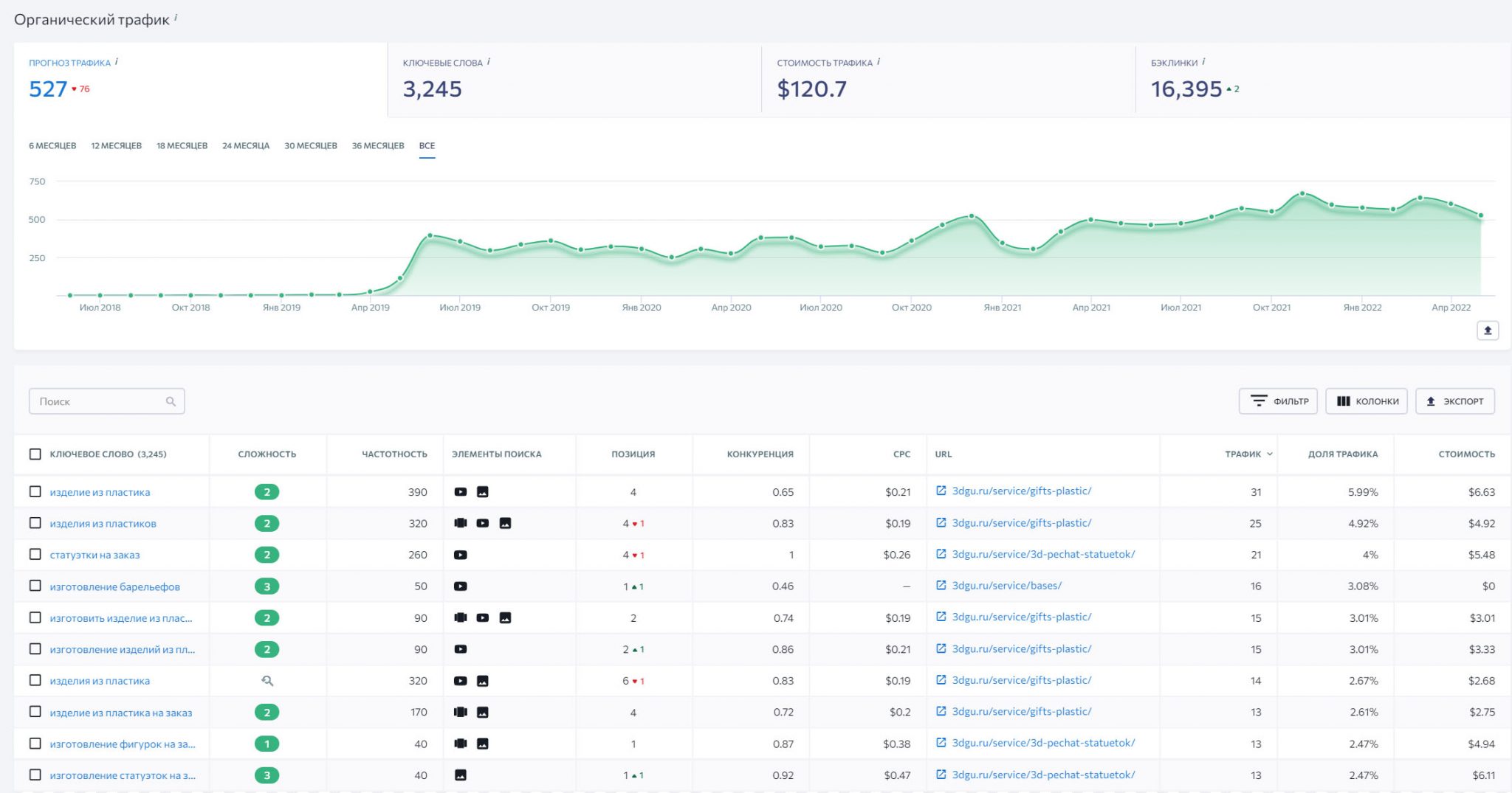Viewport: 1512px width, 793px height.
Task: Click the image SERP icon in "изготовление статуэток" row
Action: (x=461, y=775)
